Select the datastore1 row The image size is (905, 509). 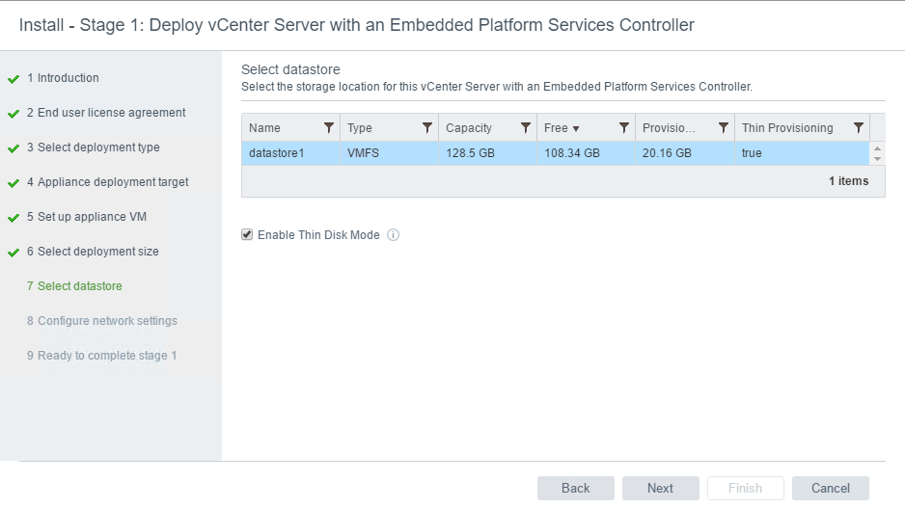(x=555, y=152)
